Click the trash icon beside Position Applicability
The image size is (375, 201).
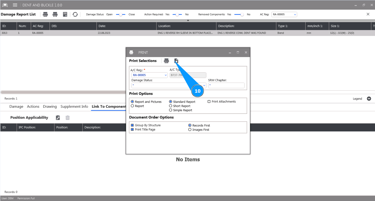[x=68, y=117]
